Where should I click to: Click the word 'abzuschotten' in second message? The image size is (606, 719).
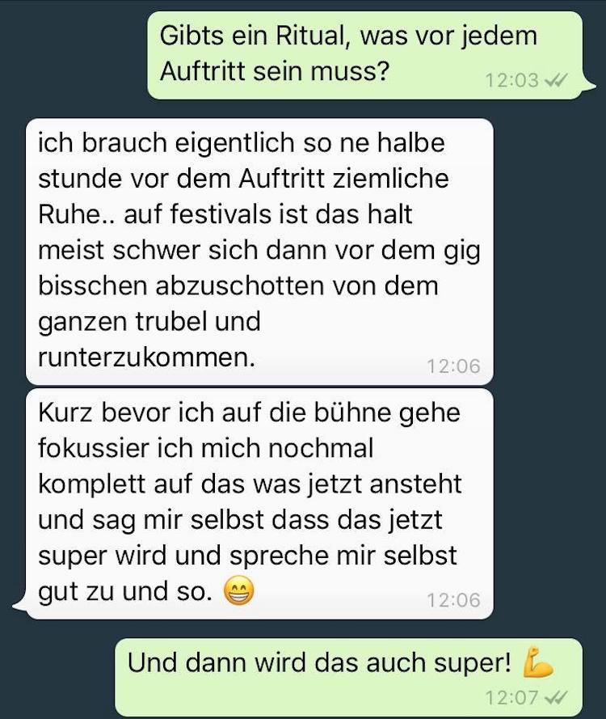[x=239, y=285]
